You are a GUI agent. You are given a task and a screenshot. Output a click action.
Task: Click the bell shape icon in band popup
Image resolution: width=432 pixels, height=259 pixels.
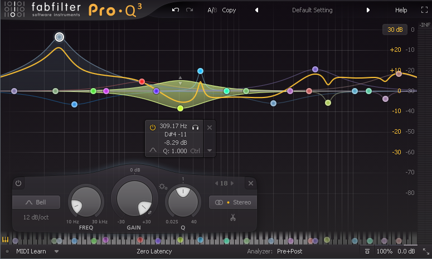[x=153, y=150]
